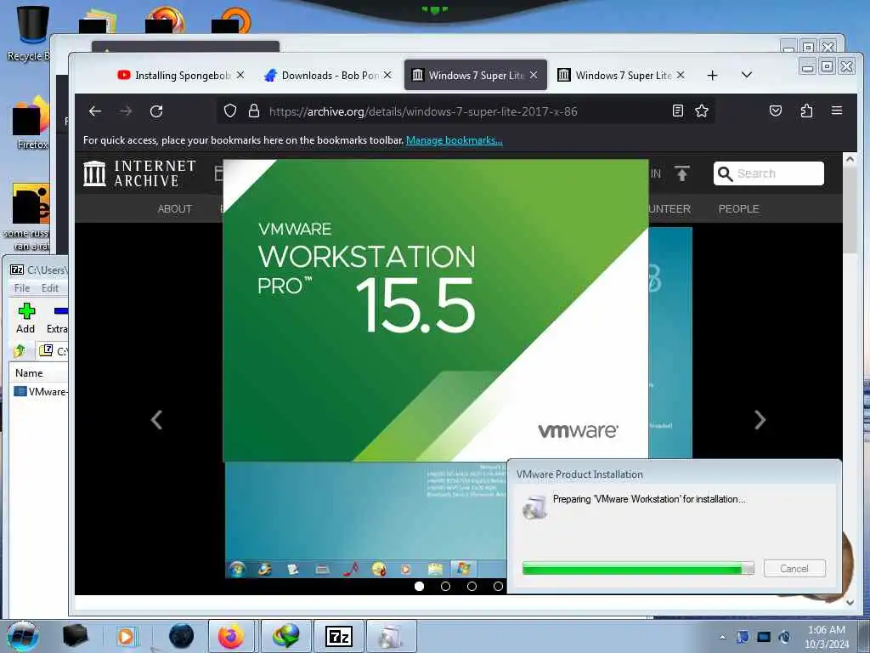Open the 7-Zip File menu
The height and width of the screenshot is (653, 870).
coord(22,288)
